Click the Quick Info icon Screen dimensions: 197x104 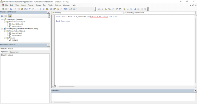point(106,9)
